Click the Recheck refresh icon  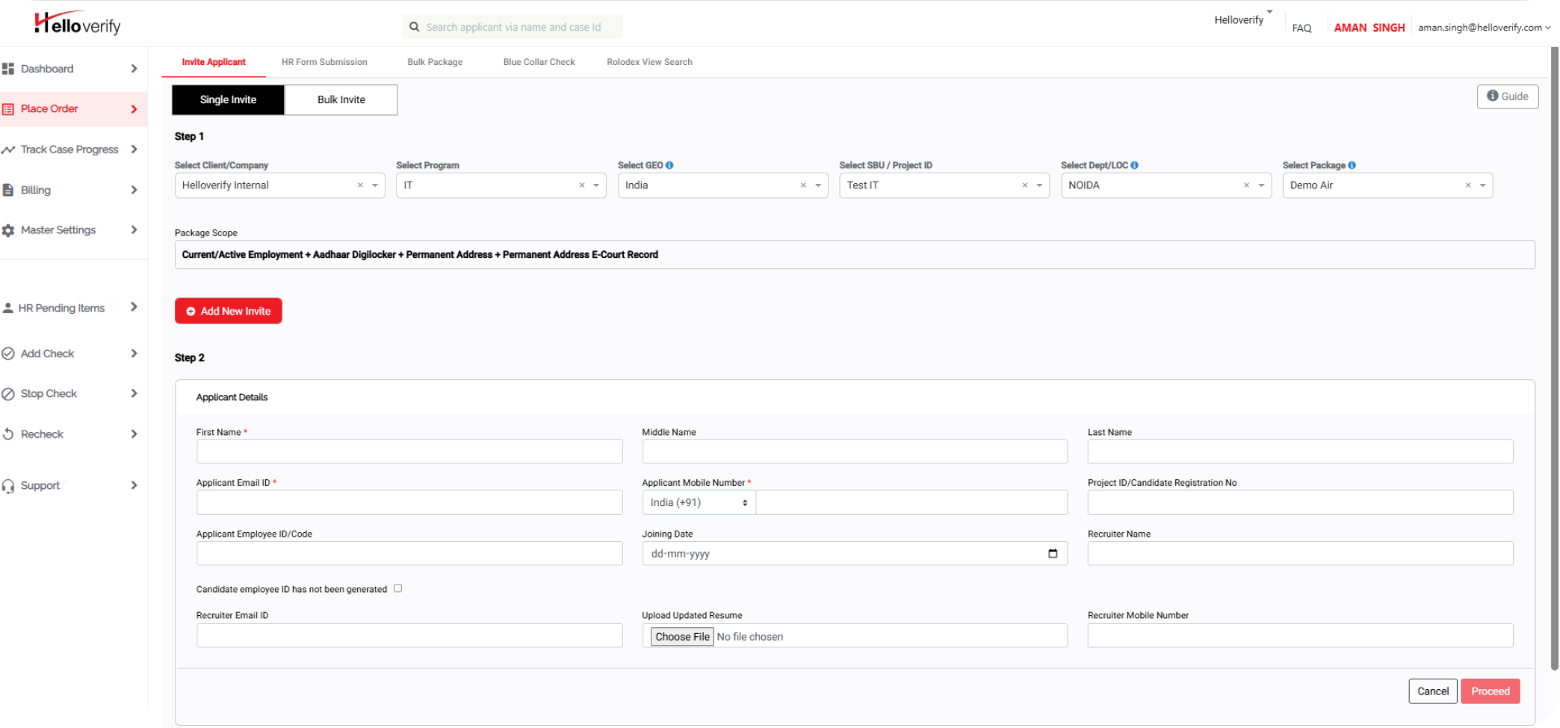pyautogui.click(x=8, y=434)
